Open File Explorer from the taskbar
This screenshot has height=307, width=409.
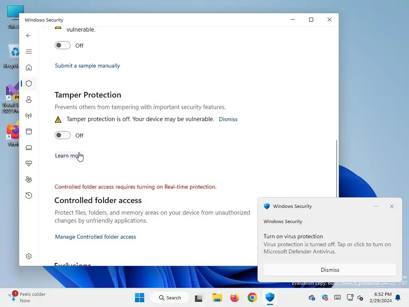click(x=217, y=297)
